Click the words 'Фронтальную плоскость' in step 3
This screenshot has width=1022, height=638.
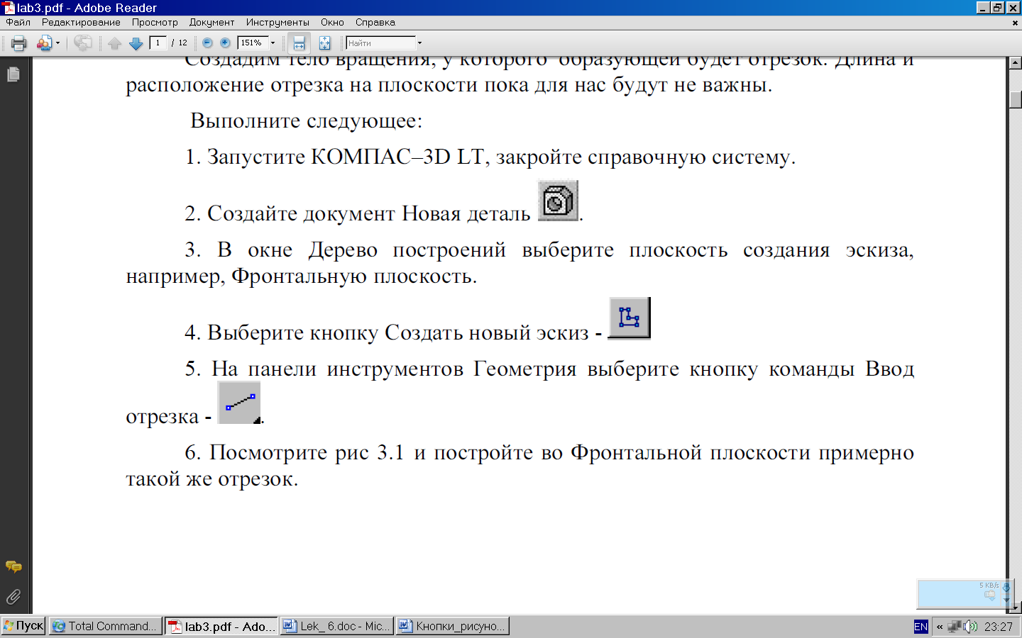[353, 276]
